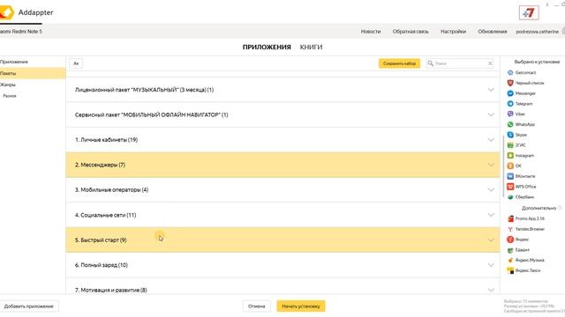The image size is (565, 317).
Task: Click the Instagram app icon
Action: point(510,156)
